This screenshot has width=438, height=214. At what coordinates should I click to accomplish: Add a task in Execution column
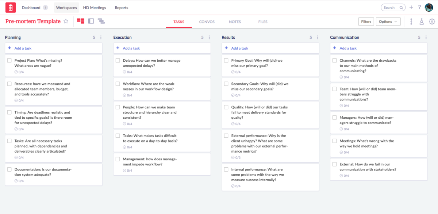point(131,48)
